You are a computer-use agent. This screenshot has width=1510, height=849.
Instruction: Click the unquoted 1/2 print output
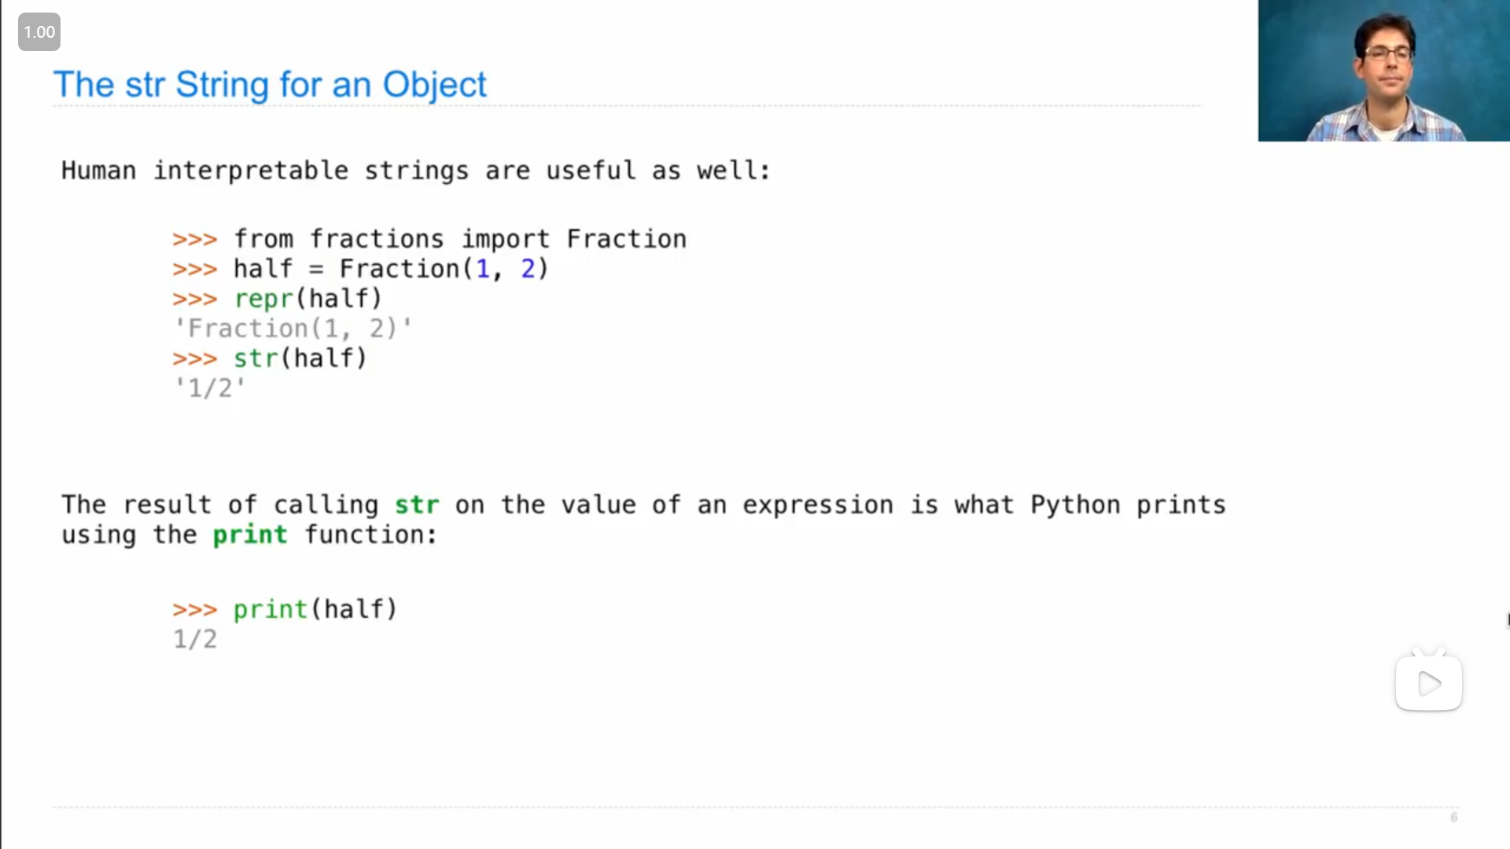coord(195,639)
